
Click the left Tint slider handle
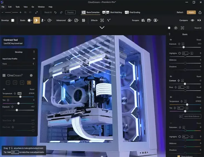19,103
